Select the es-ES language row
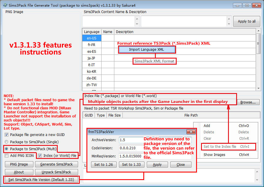This screenshot has width=264, height=187. coord(169,51)
